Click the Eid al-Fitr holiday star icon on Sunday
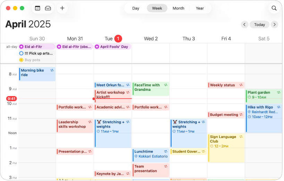The width and height of the screenshot is (284, 181). pos(22,47)
